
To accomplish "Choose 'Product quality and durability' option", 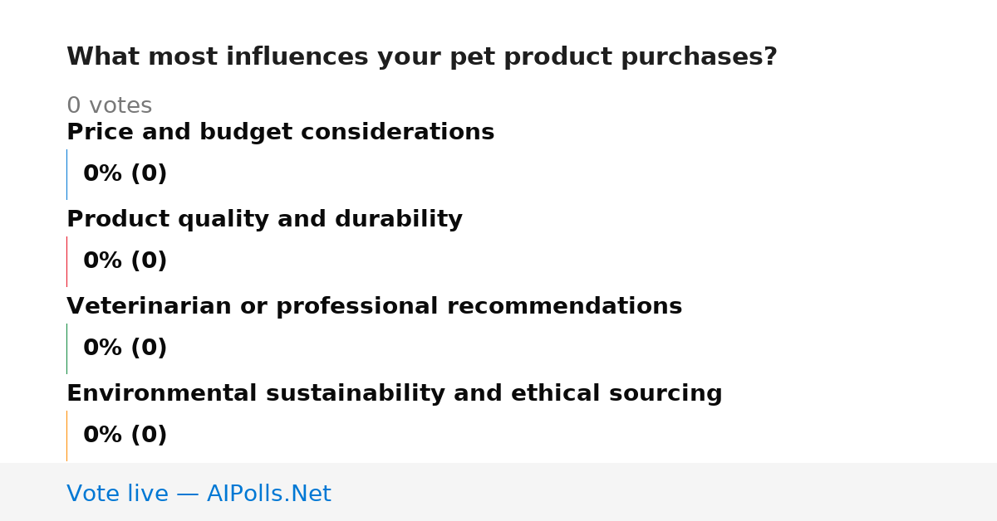I will coord(264,220).
